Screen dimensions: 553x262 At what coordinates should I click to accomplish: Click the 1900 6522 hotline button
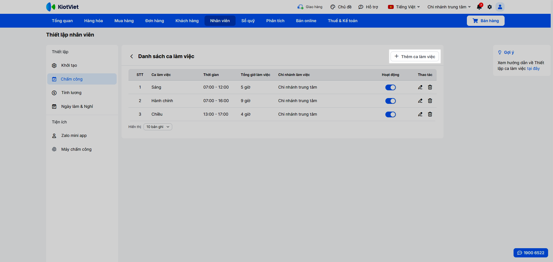point(531,253)
